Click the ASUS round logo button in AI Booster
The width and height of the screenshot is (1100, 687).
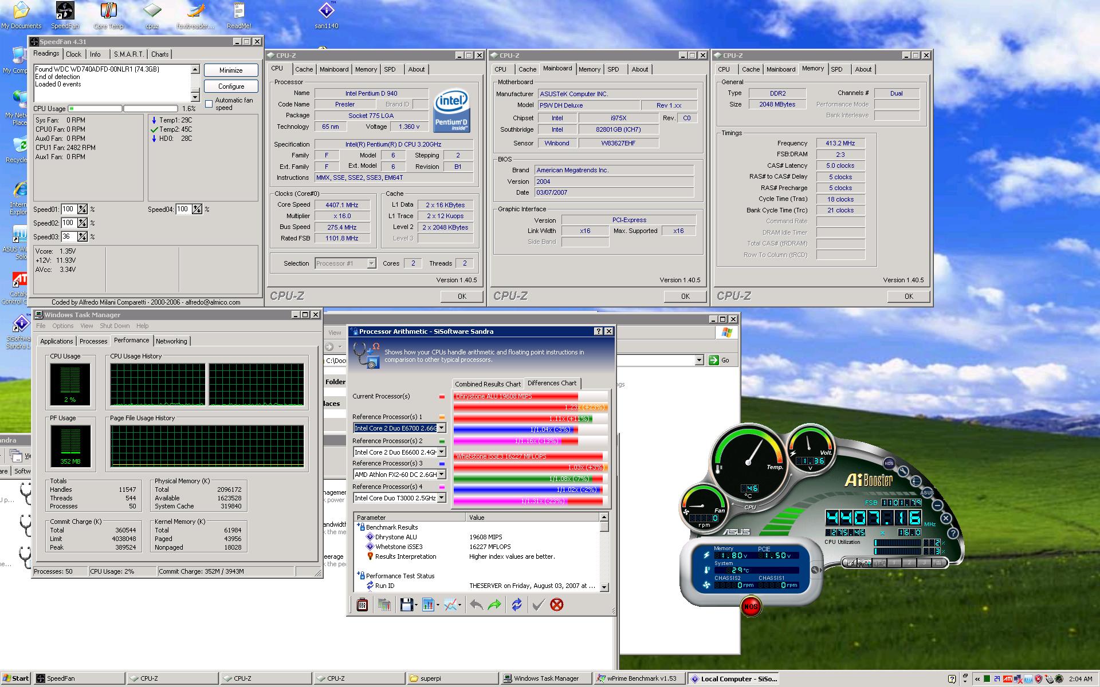(x=927, y=492)
